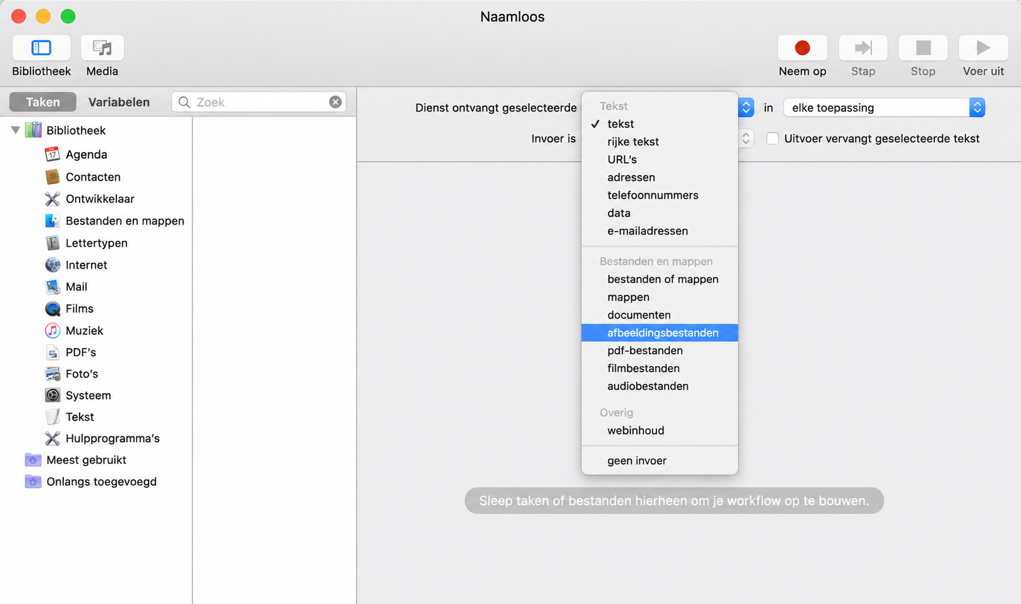1021x604 pixels.
Task: Select the Internet globe icon
Action: (x=53, y=265)
